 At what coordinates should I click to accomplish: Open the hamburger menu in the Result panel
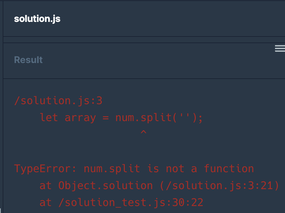(280, 48)
